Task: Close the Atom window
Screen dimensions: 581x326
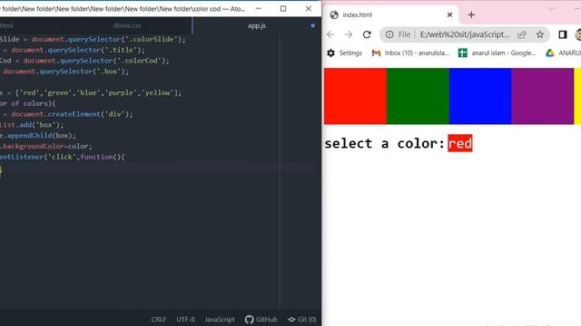Action: (309, 8)
